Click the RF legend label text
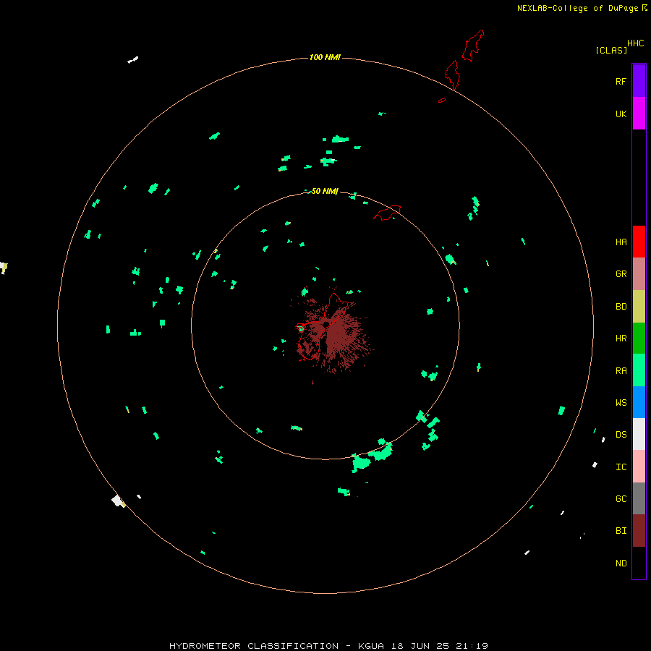651x651 pixels. tap(621, 81)
